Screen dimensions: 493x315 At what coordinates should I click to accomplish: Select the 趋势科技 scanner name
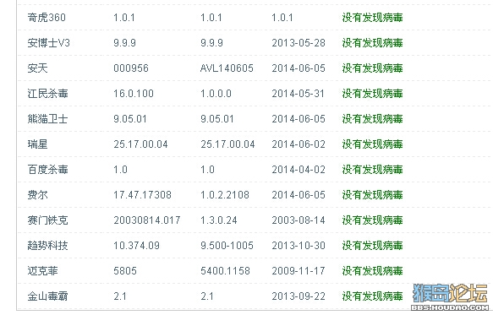[x=47, y=246]
